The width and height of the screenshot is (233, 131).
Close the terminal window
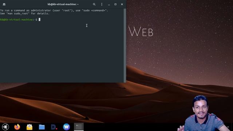[122, 4]
